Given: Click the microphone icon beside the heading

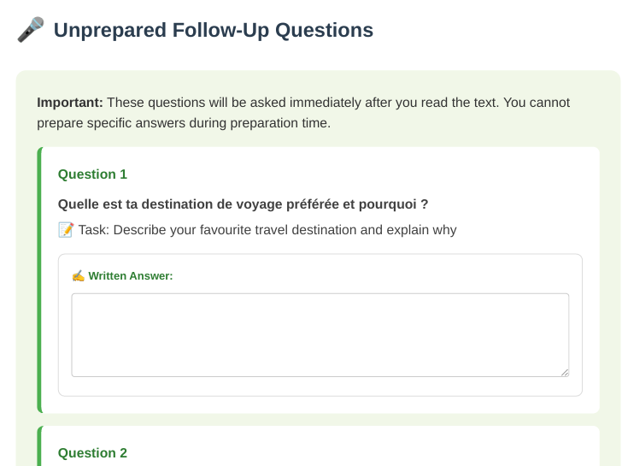Looking at the screenshot, I should [x=31, y=30].
